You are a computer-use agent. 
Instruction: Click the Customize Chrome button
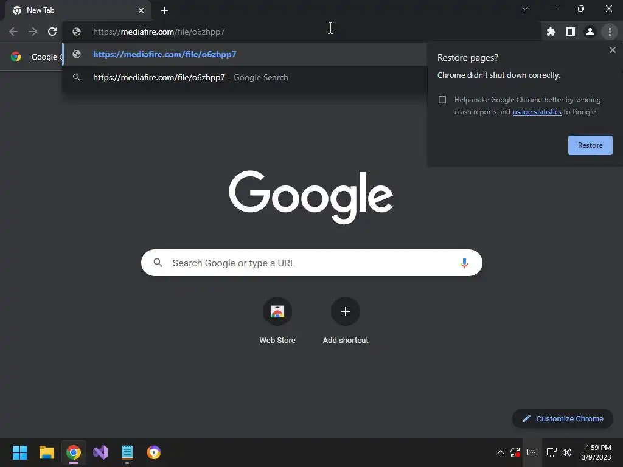point(563,418)
